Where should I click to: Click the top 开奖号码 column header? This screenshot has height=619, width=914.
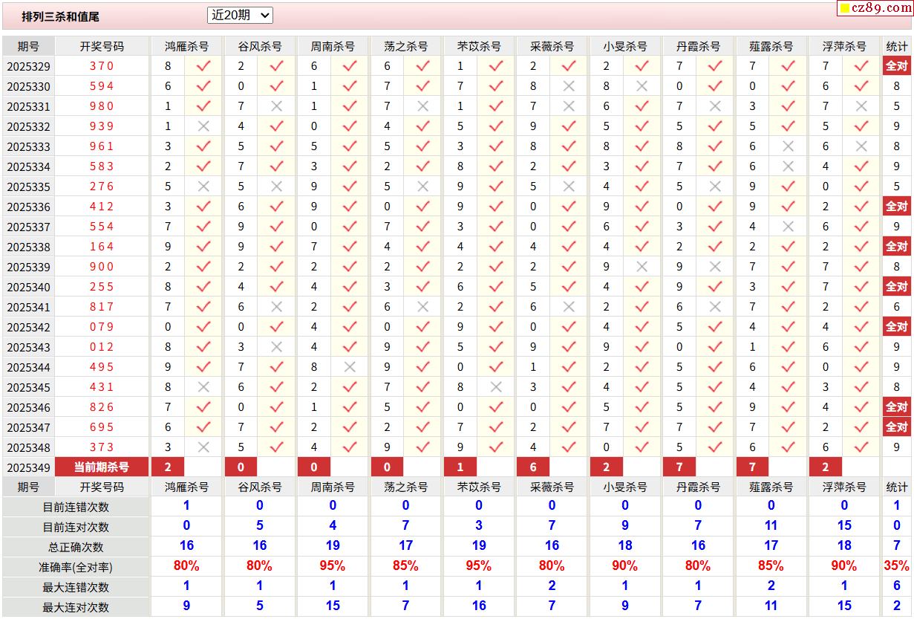[102, 46]
